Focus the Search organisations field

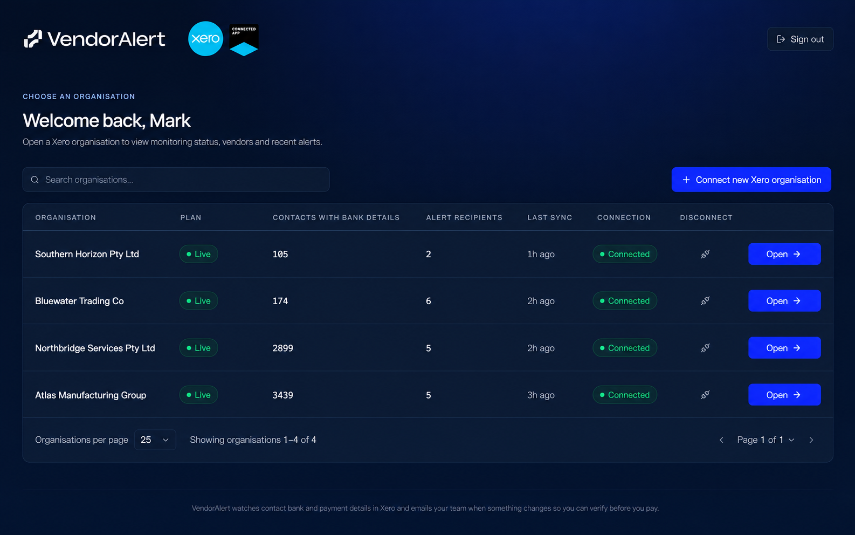pos(176,180)
